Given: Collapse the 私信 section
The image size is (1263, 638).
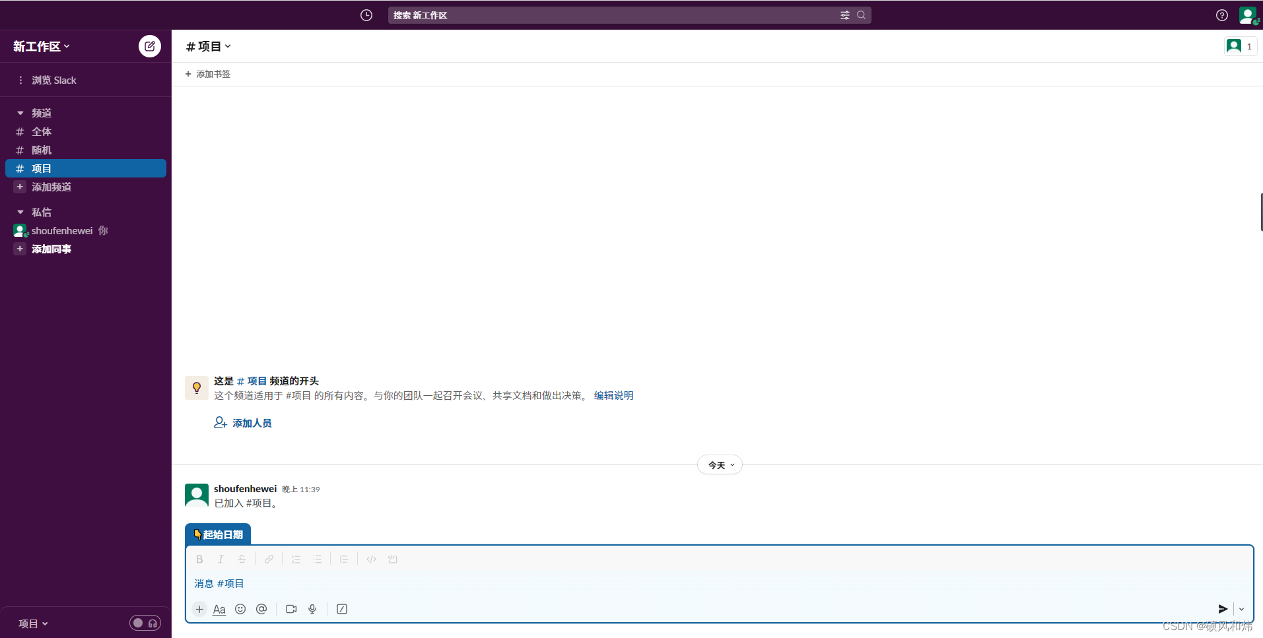Looking at the screenshot, I should click(20, 212).
